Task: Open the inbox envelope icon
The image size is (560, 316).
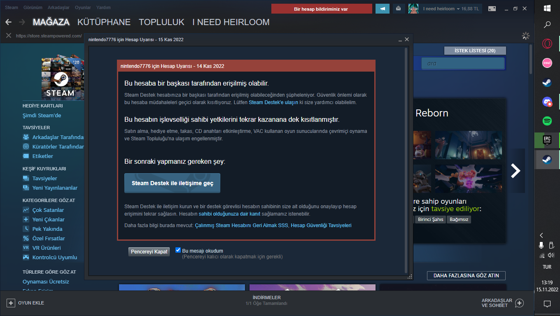Action: (x=398, y=9)
